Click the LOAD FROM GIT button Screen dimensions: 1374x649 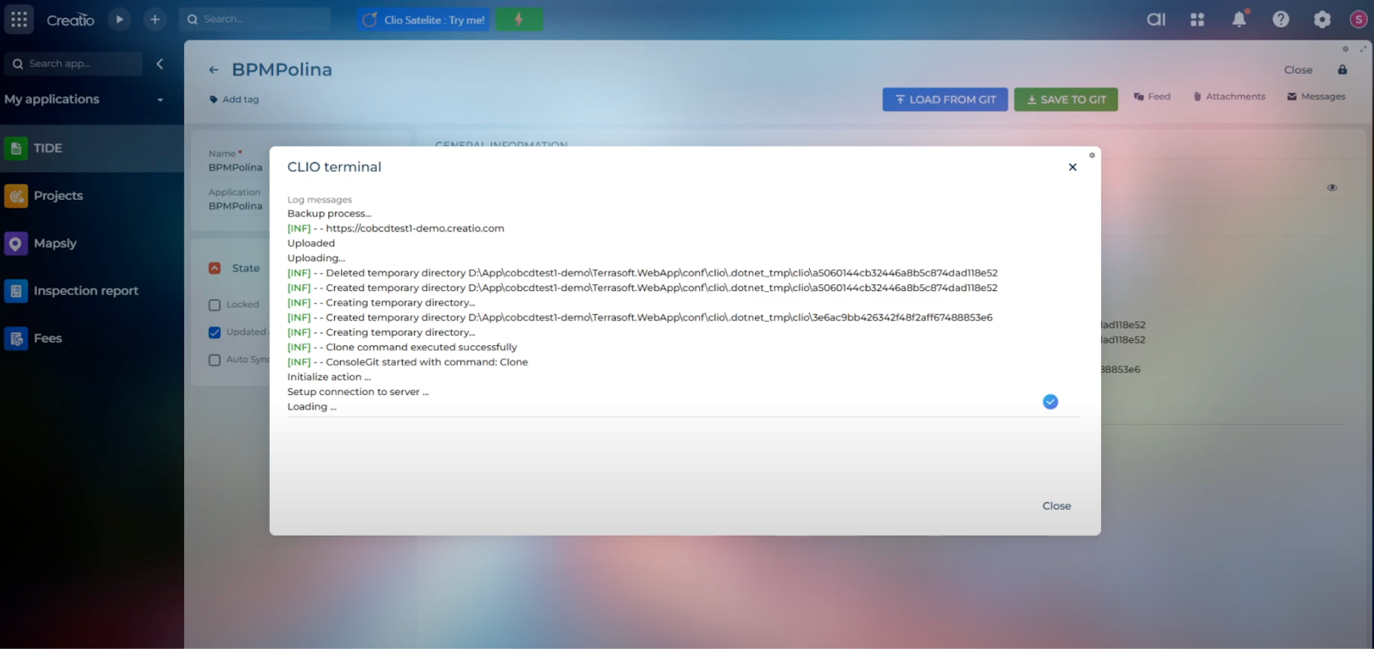pos(945,100)
